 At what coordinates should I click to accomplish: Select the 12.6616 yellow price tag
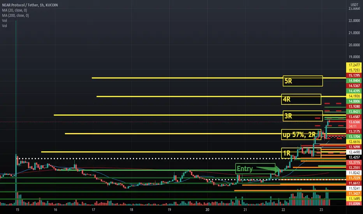pos(354,142)
